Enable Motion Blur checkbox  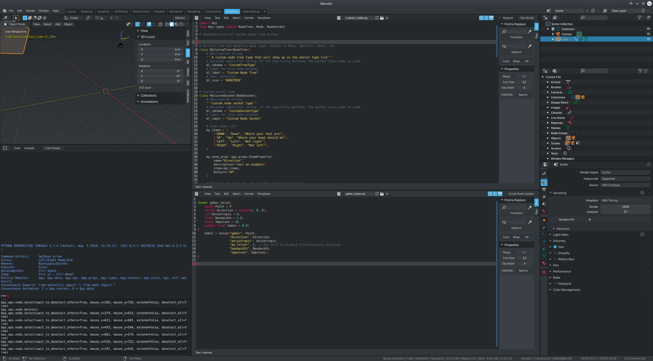[x=555, y=259]
